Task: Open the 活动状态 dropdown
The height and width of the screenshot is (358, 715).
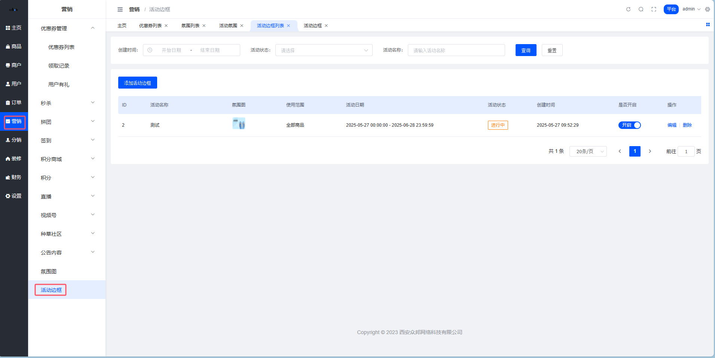Action: point(324,50)
